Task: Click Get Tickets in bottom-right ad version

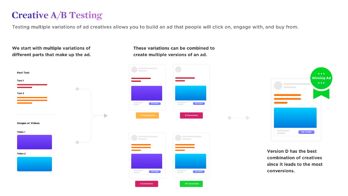Action: pyautogui.click(x=199, y=172)
